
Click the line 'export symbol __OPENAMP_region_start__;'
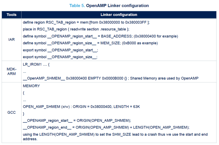click(x=60, y=50)
